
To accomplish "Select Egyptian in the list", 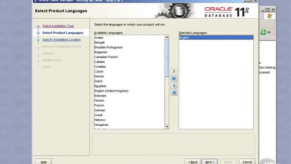I will pyautogui.click(x=129, y=86).
